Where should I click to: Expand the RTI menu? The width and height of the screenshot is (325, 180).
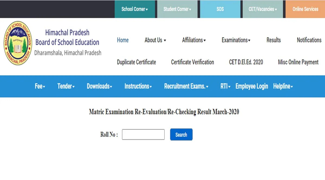point(225,86)
